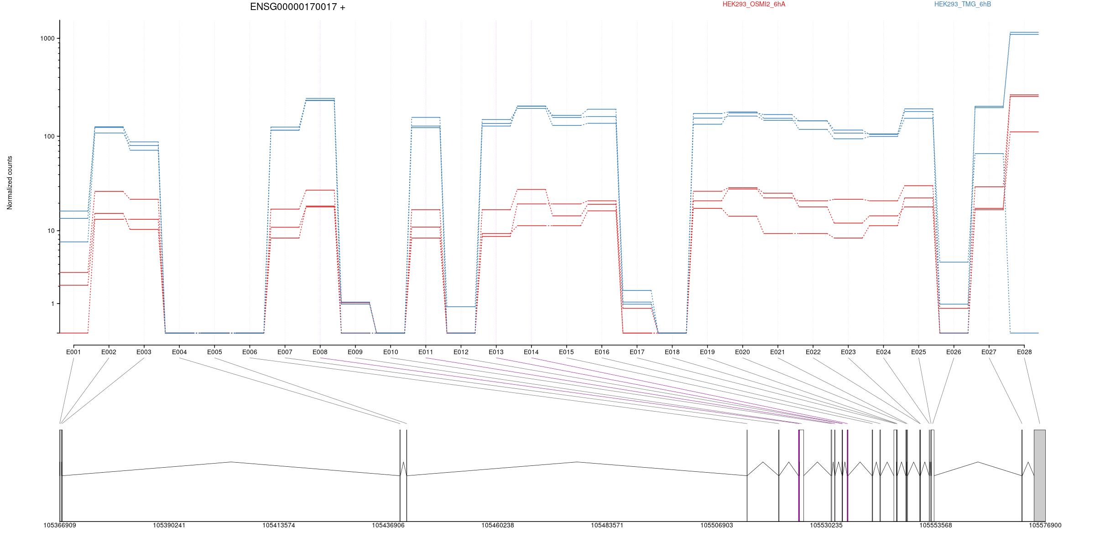This screenshot has width=1095, height=547.
Task: Select exon label E018
Action: click(672, 352)
